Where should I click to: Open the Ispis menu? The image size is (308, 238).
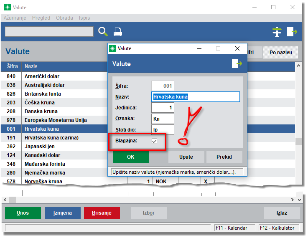(84, 18)
